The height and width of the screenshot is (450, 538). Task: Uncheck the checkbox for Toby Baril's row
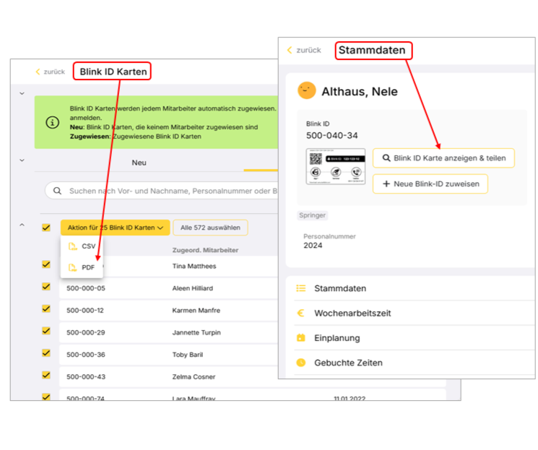click(46, 354)
